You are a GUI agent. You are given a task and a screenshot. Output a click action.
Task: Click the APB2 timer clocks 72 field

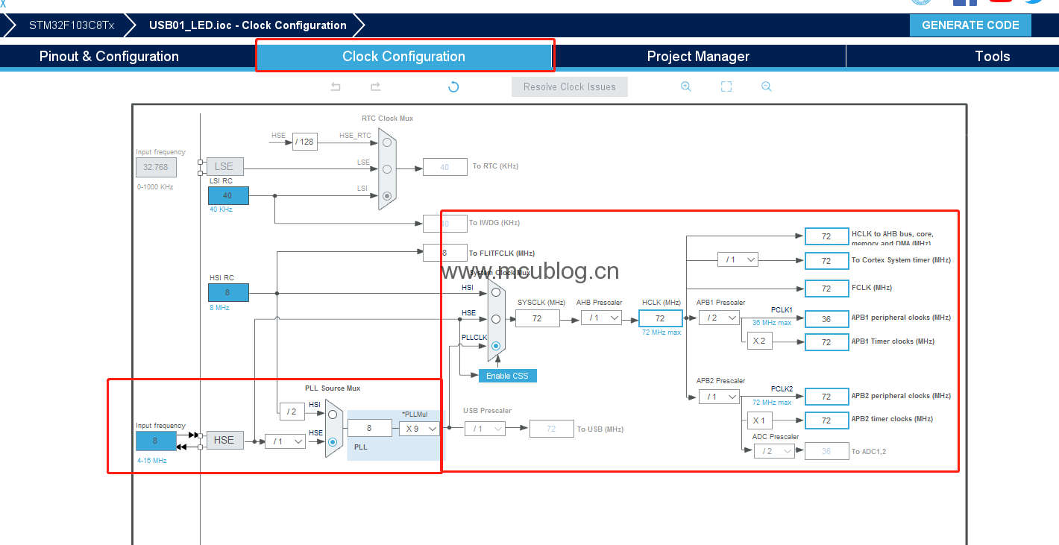[x=826, y=420]
